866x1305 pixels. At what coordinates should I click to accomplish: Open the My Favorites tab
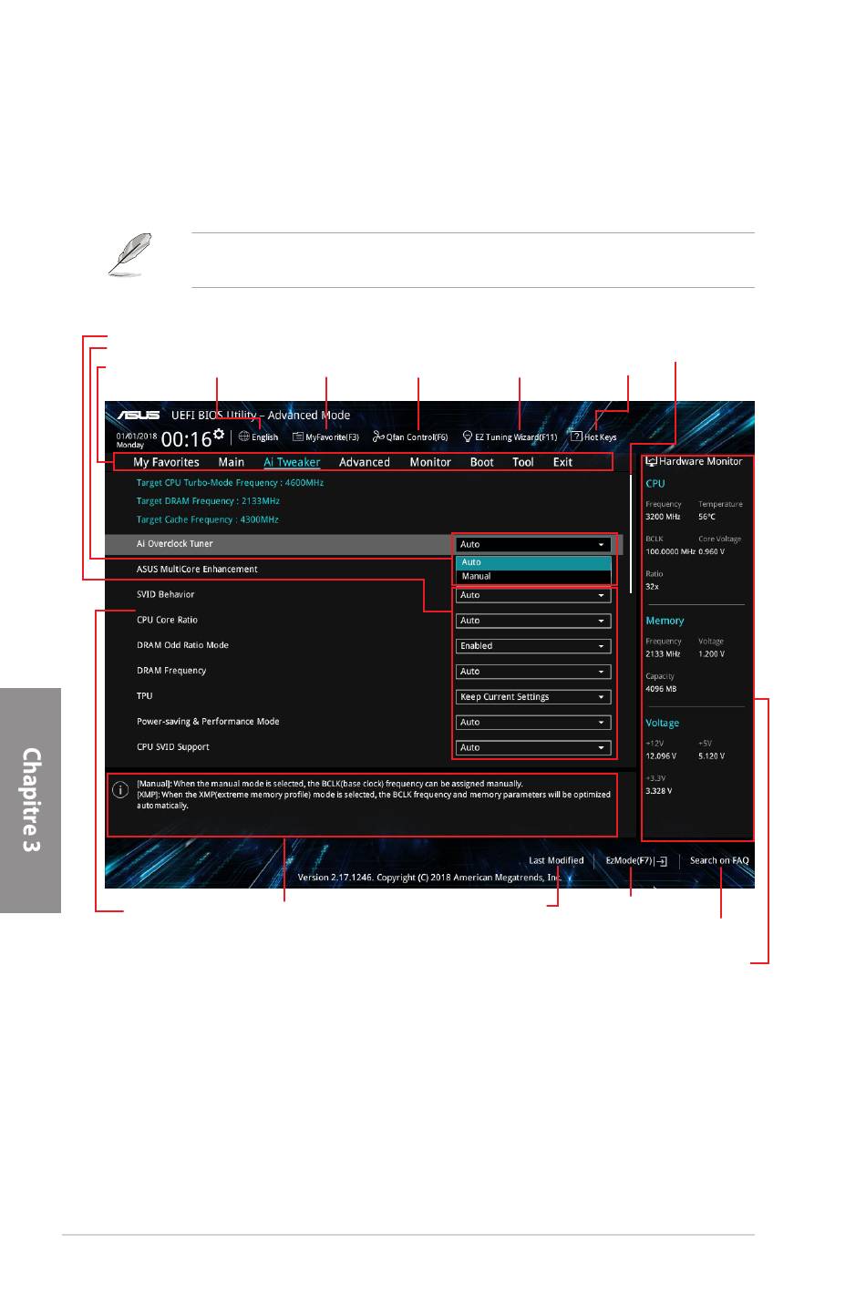click(x=166, y=462)
